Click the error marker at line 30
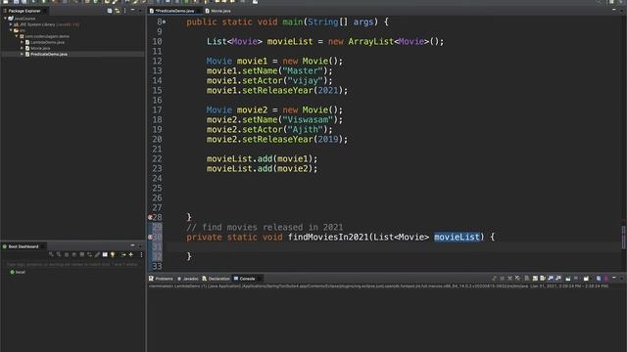This screenshot has width=627, height=352. pyautogui.click(x=150, y=237)
